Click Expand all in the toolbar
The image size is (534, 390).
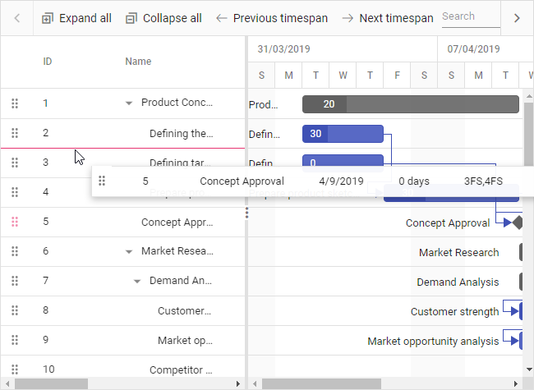coord(76,18)
